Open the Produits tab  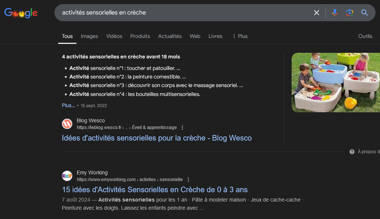(x=140, y=36)
